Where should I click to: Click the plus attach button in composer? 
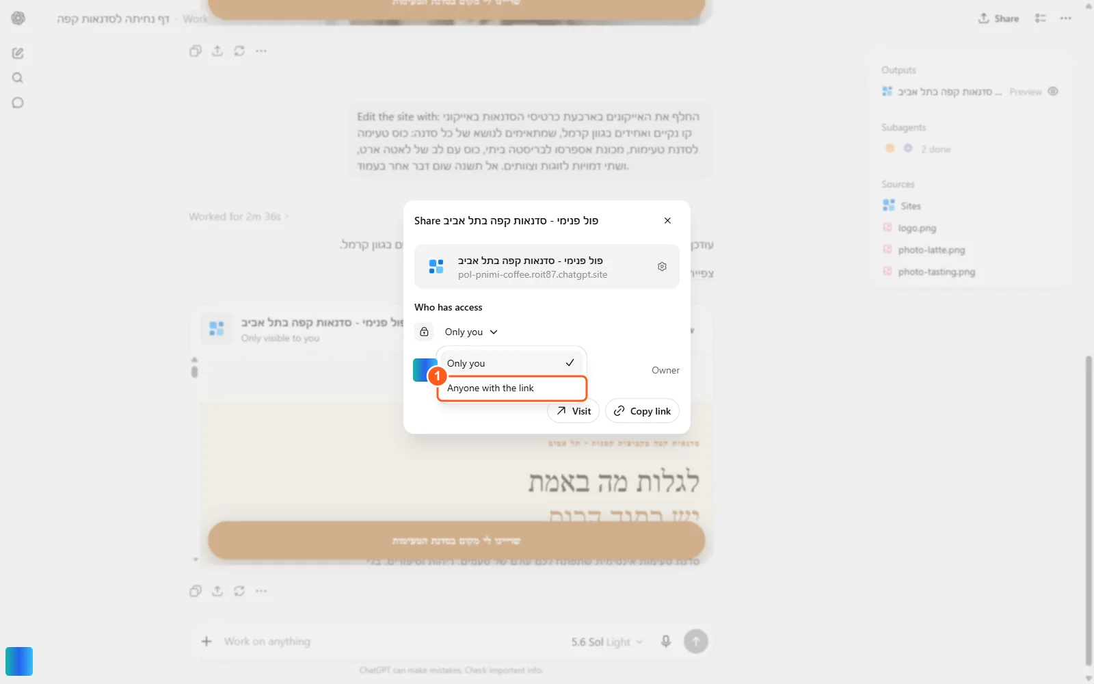(206, 642)
